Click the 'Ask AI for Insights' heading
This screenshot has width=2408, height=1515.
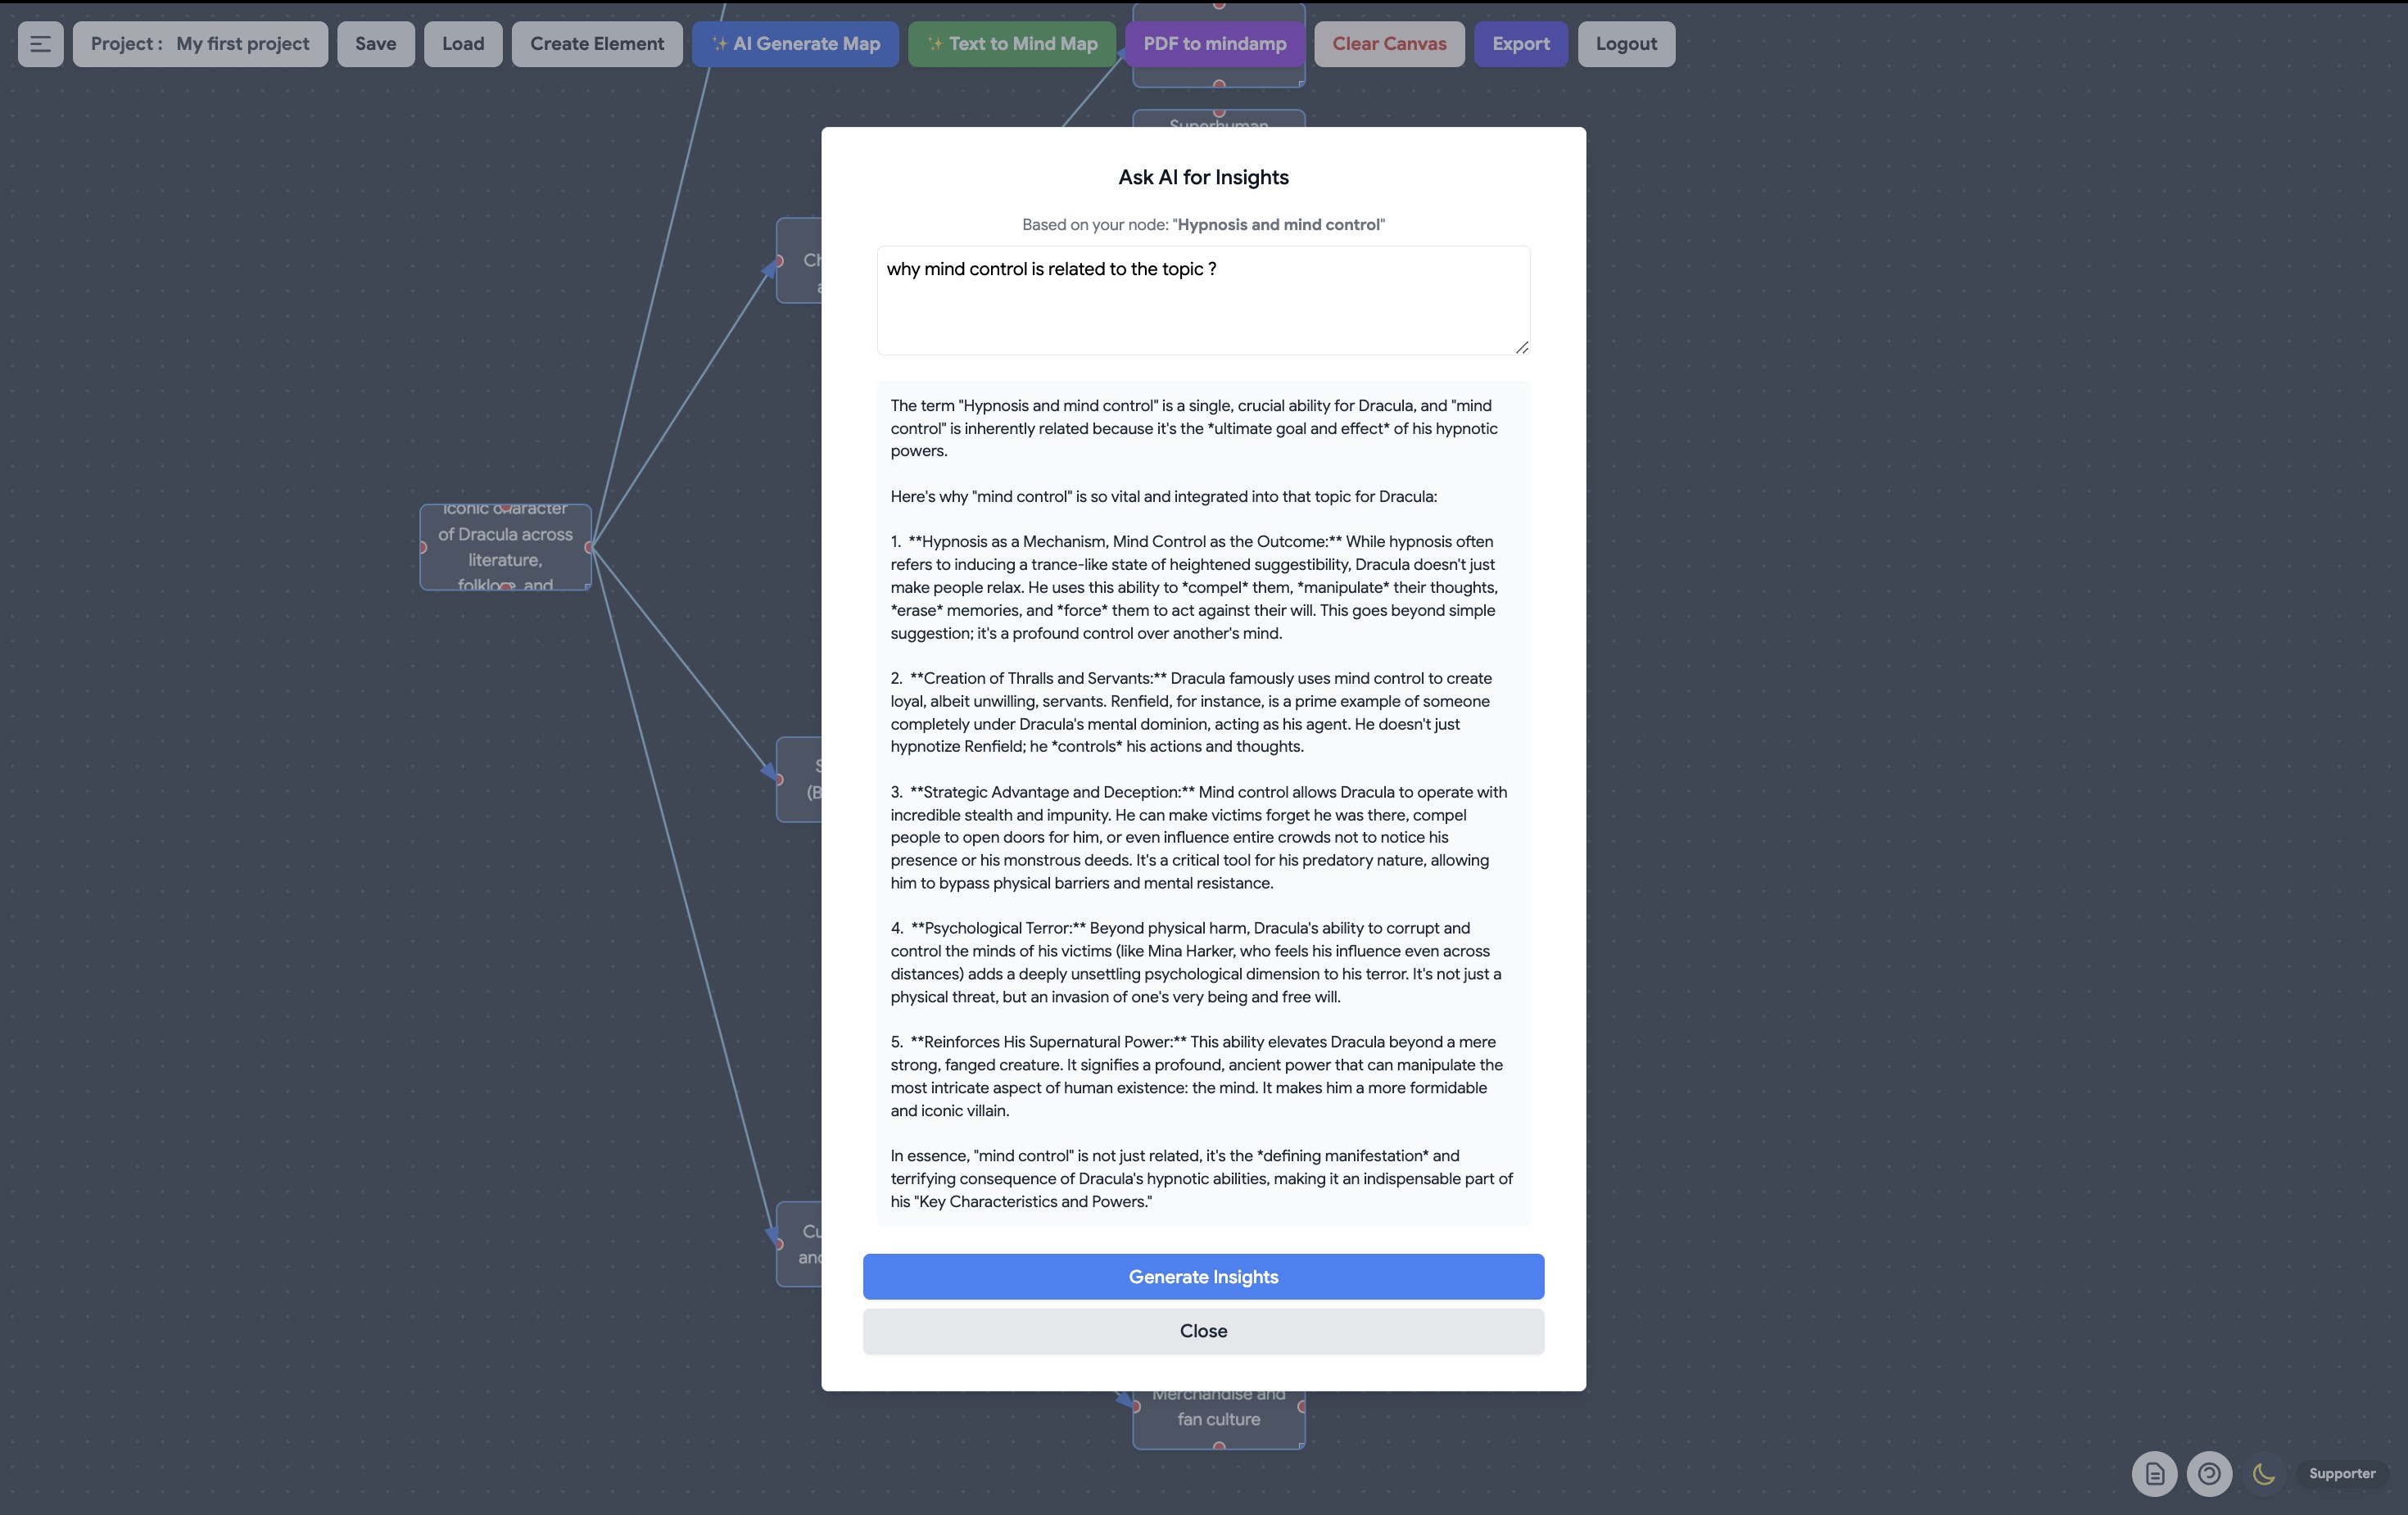1203,177
